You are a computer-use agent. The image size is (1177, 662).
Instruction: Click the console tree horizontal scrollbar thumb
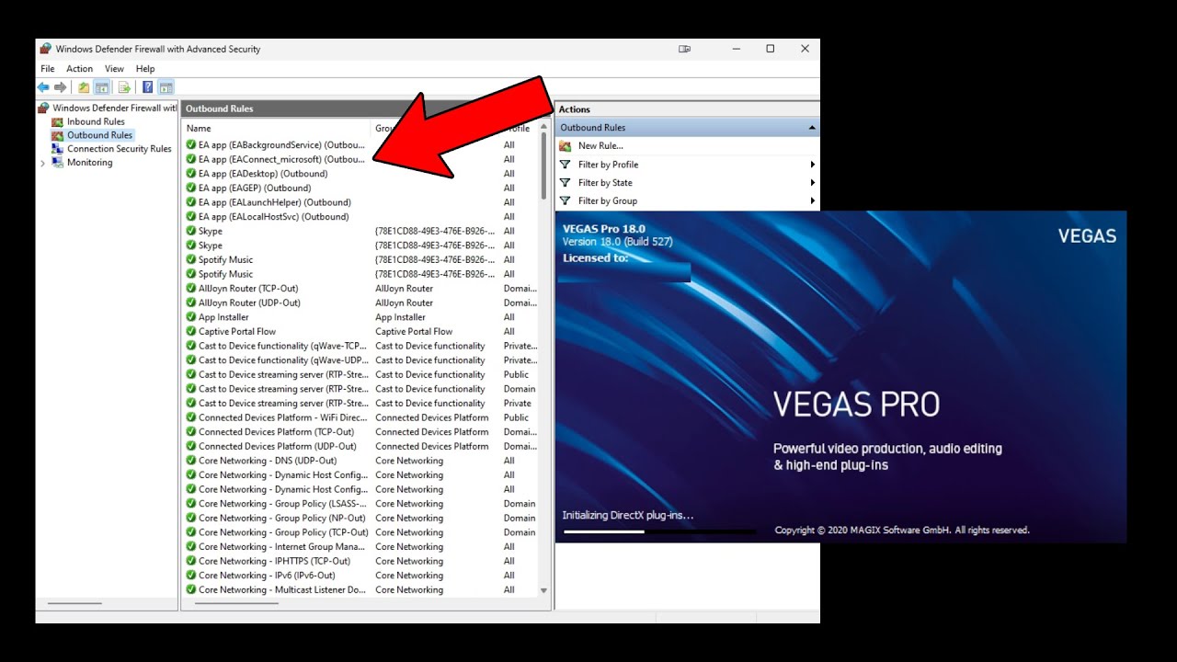click(x=74, y=604)
